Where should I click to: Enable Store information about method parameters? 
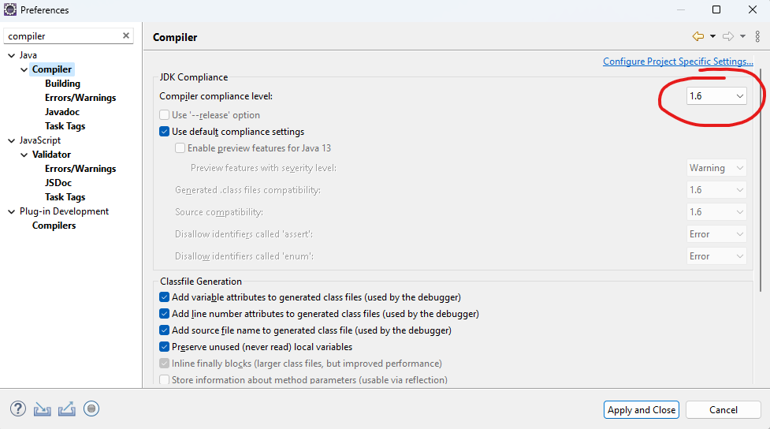point(165,380)
